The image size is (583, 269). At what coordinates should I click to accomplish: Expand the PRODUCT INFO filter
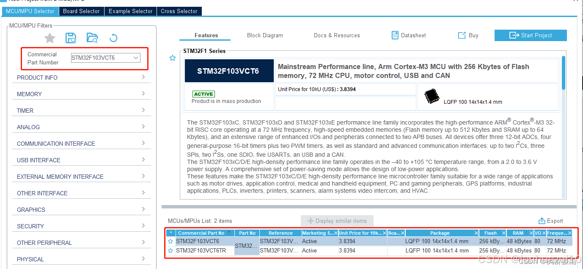point(143,77)
